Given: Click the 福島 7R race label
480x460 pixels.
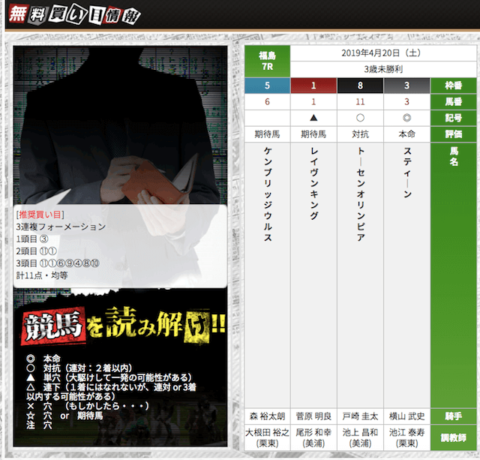Looking at the screenshot, I should [267, 62].
